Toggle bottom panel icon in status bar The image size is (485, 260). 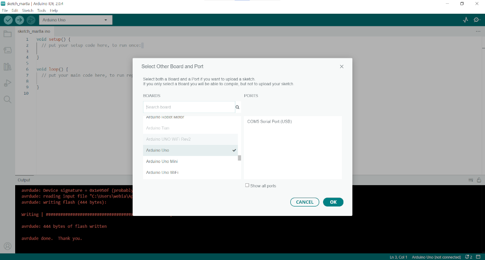478,257
